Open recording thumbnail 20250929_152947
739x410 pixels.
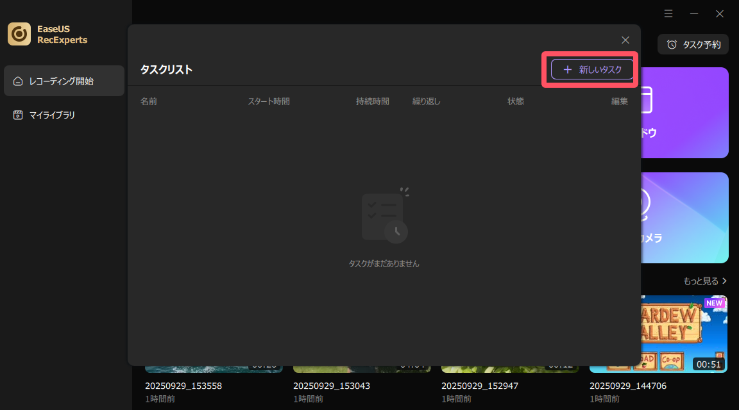coord(510,369)
